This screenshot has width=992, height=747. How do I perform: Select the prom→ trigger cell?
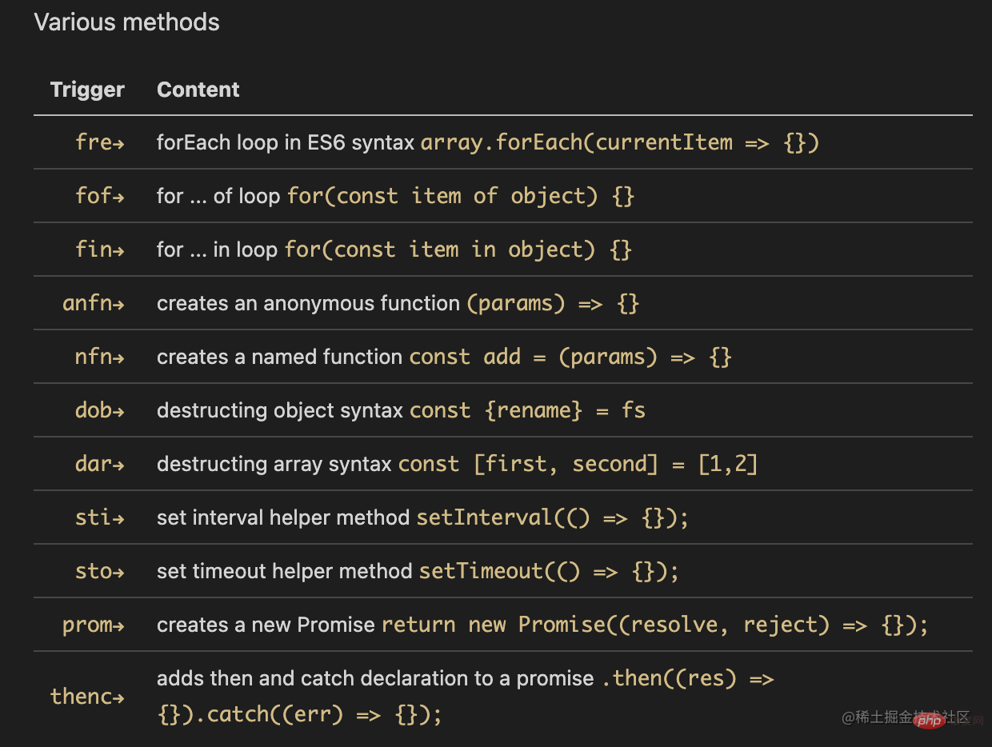pos(93,625)
